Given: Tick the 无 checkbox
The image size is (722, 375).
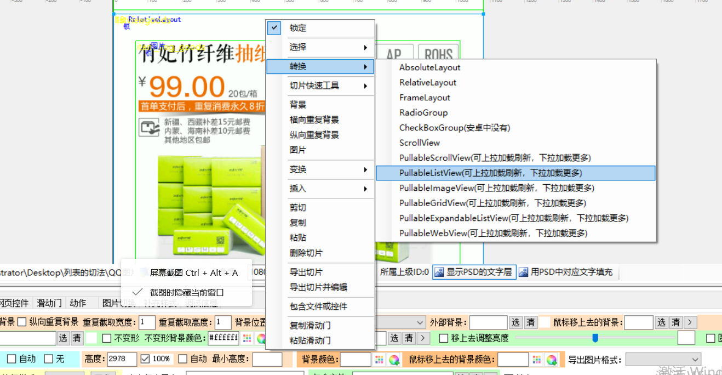Looking at the screenshot, I should click(x=48, y=360).
